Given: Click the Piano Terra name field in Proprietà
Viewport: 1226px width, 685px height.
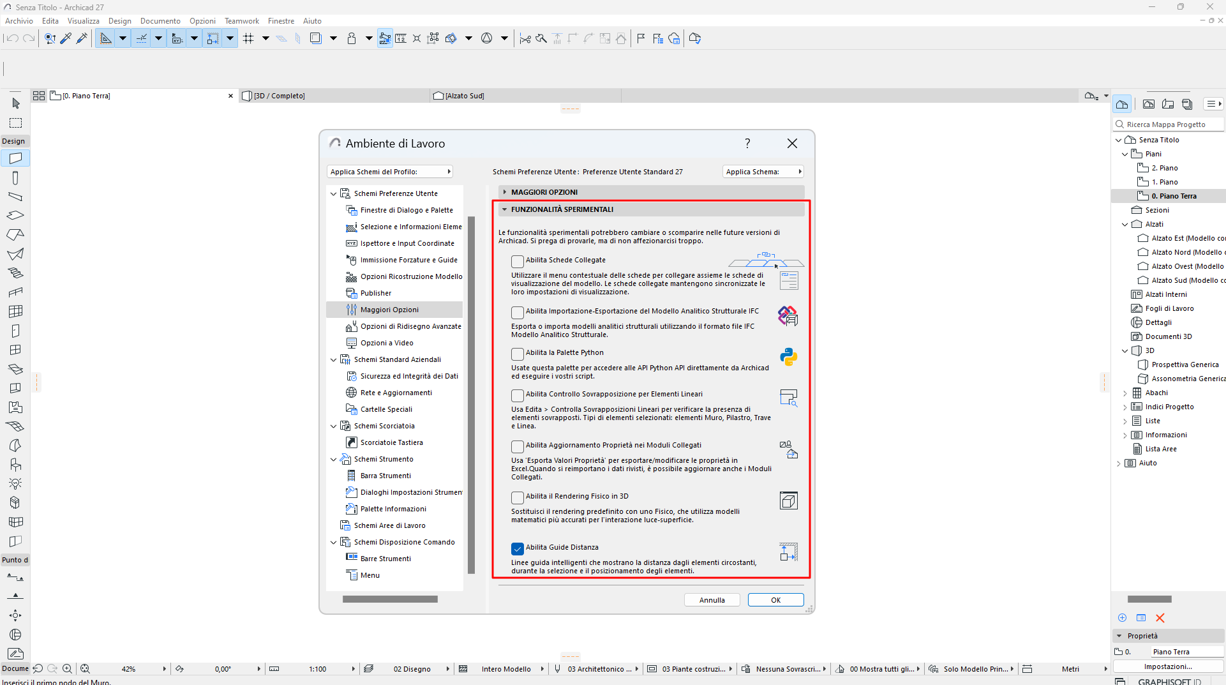Looking at the screenshot, I should pos(1187,652).
